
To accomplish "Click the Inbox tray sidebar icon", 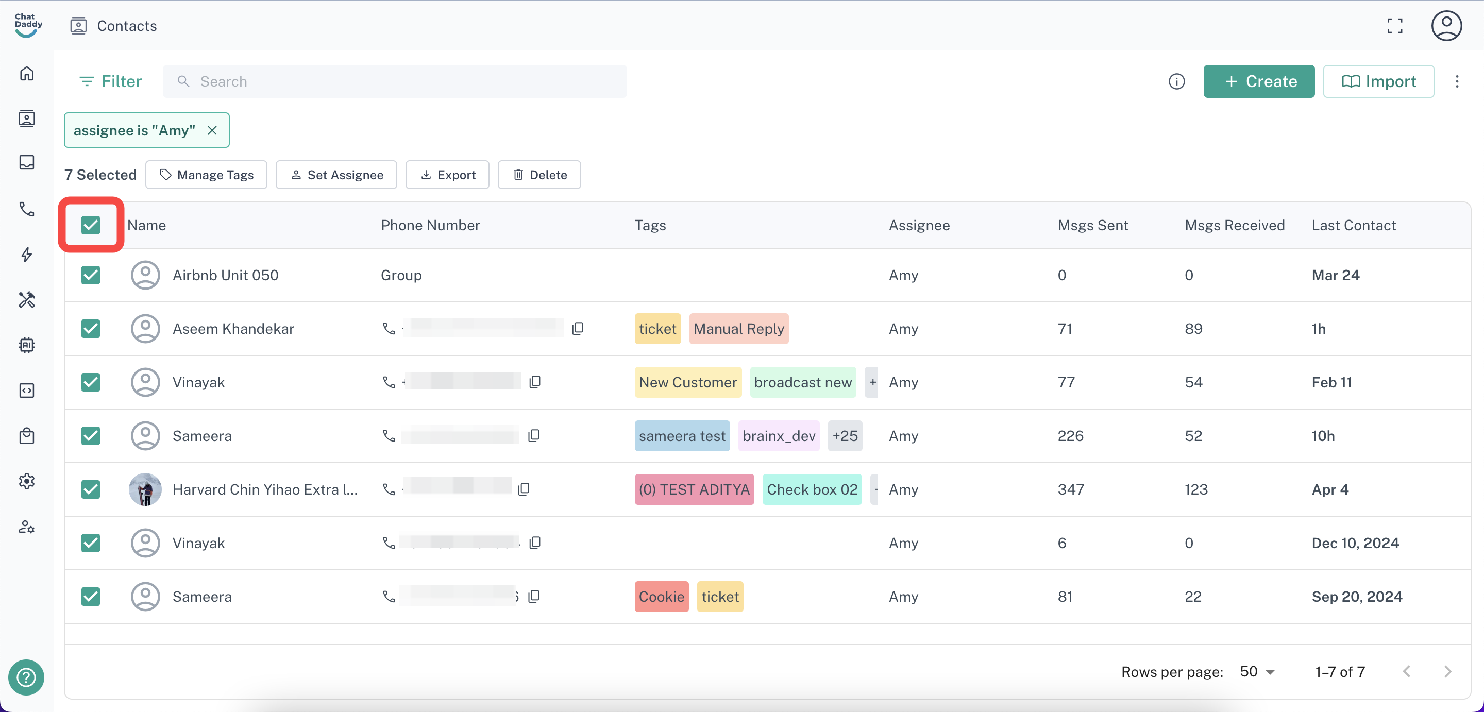I will 26,162.
